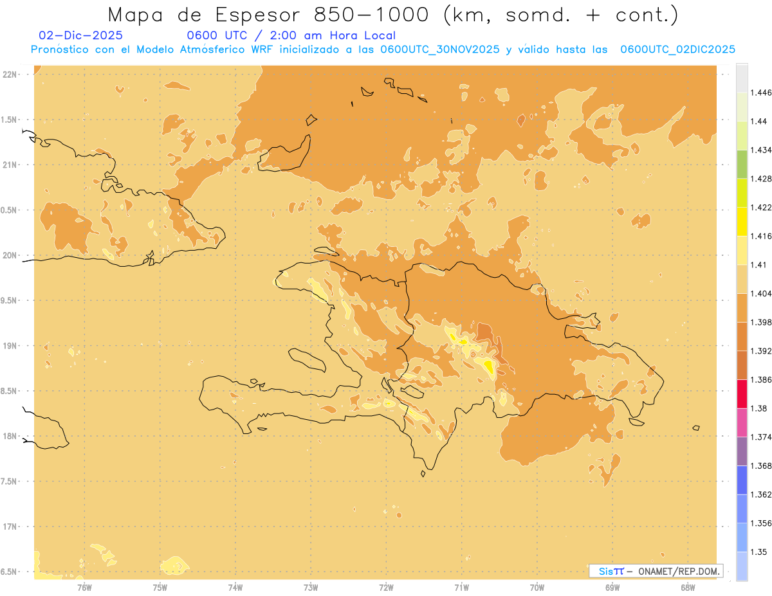This screenshot has width=772, height=596.
Task: Click the '0600 UTC / 2:00 am Hora Local' text
Action: [x=291, y=35]
